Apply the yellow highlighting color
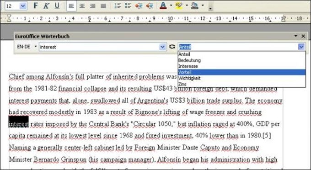This screenshot has width=311, height=170. [179, 6]
